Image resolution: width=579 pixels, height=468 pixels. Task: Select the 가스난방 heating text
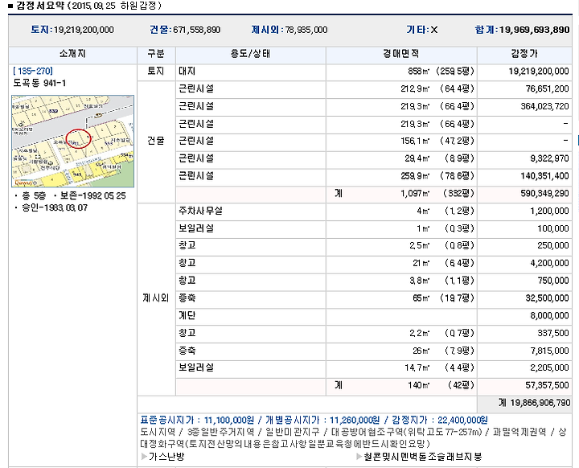[166, 457]
